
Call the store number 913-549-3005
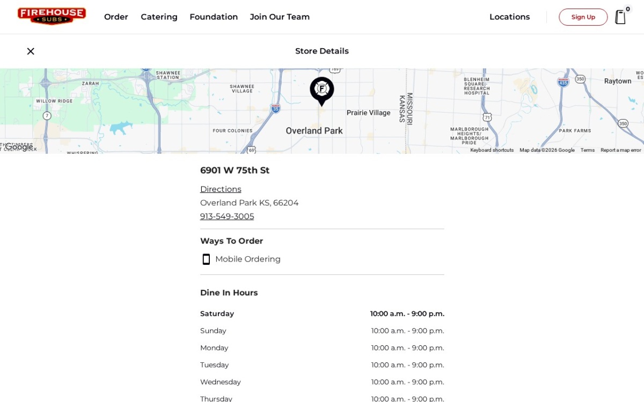[227, 217]
